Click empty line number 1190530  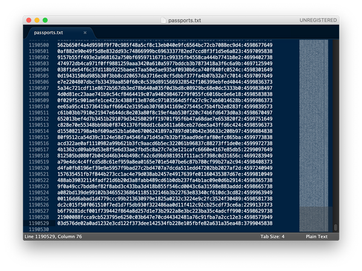(x=39, y=229)
